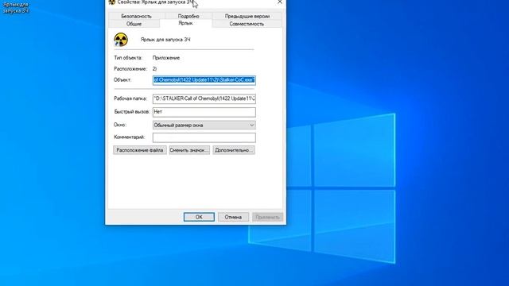
Task: Select the Ярлык tab
Action: pyautogui.click(x=185, y=23)
